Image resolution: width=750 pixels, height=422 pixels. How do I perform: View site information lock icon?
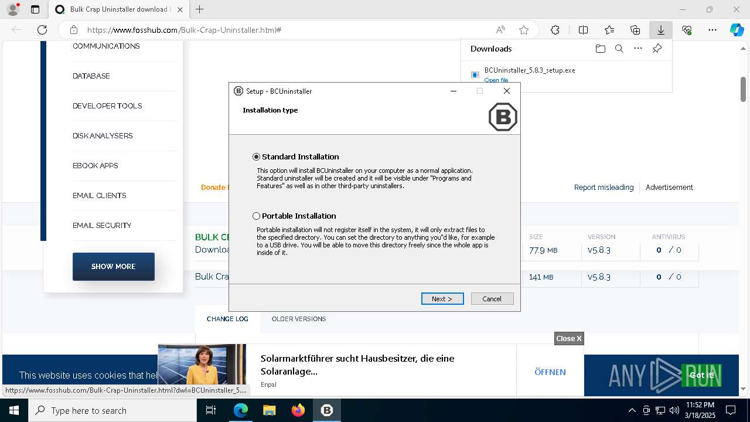coord(74,30)
